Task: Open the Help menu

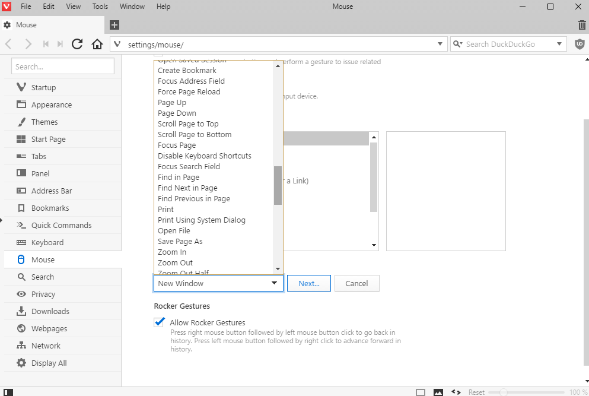Action: coord(163,7)
